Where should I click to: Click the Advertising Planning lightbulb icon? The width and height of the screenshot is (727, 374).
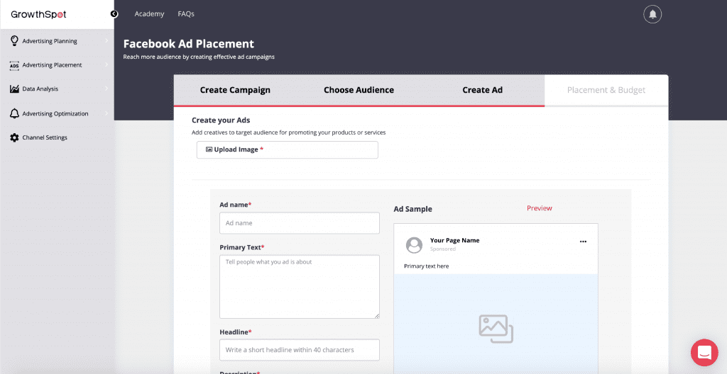(x=14, y=41)
